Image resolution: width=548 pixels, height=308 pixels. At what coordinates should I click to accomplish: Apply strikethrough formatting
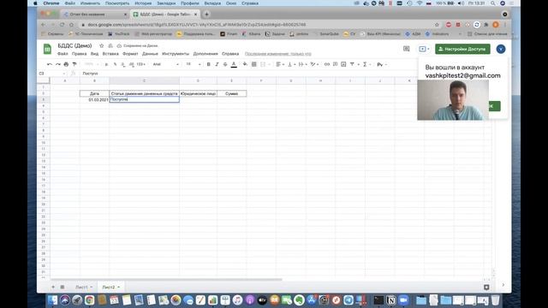pyautogui.click(x=225, y=64)
